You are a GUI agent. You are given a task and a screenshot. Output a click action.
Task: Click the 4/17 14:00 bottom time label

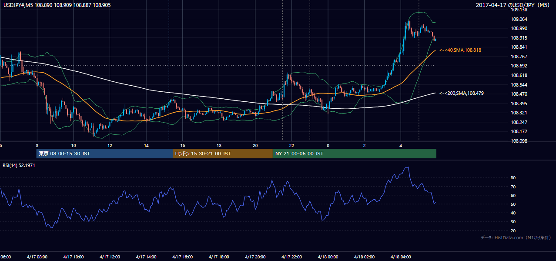tap(146, 257)
